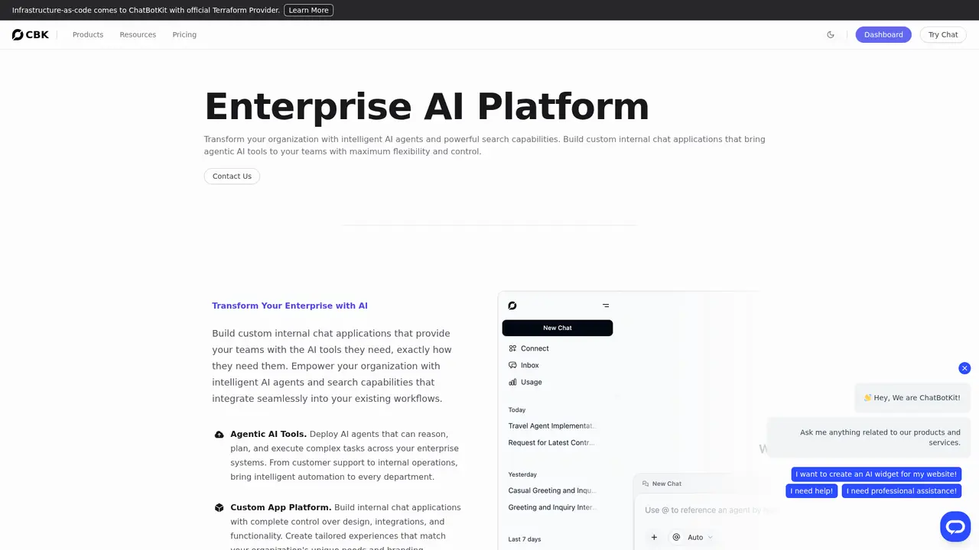Click the 'Transform Your Enterprise with AI' heading
Image resolution: width=979 pixels, height=550 pixels.
pos(290,306)
